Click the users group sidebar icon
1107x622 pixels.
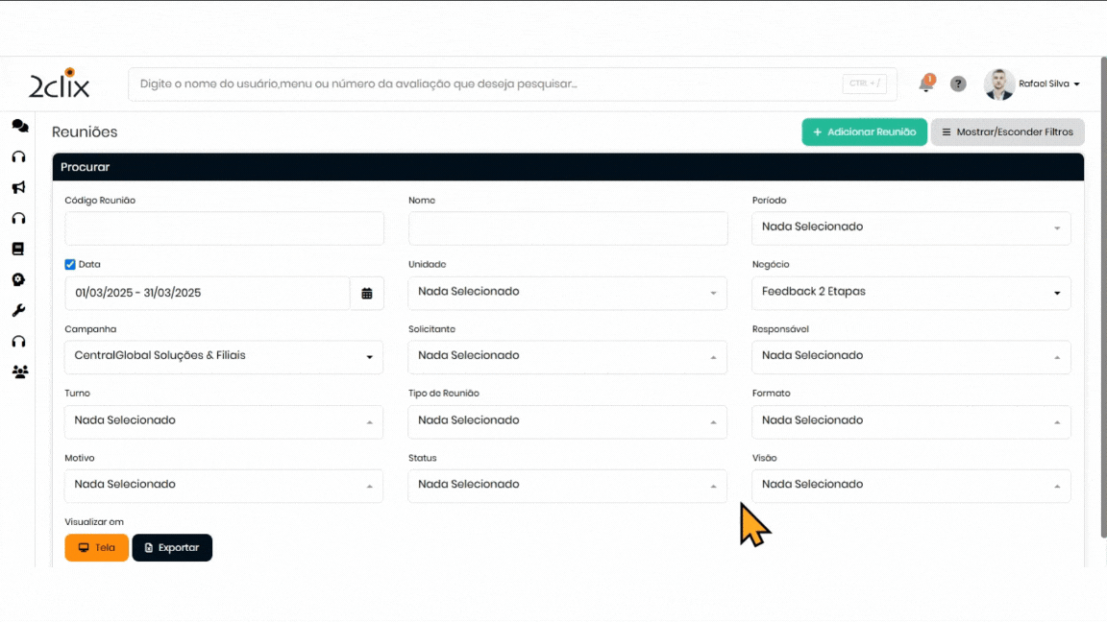coord(19,371)
